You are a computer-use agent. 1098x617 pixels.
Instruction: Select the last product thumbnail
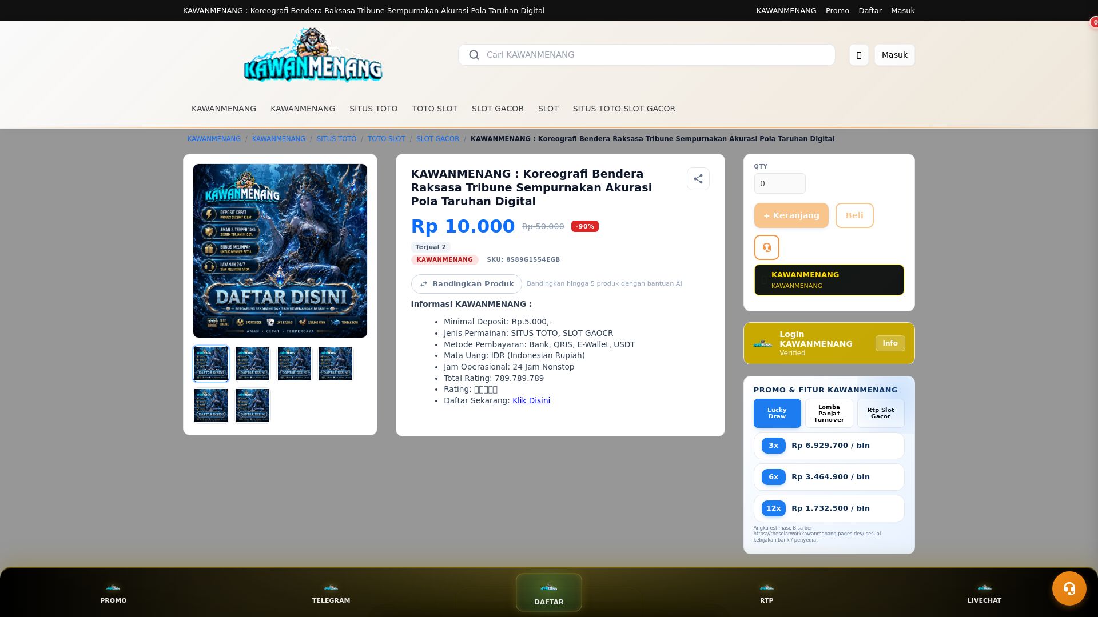click(x=252, y=406)
